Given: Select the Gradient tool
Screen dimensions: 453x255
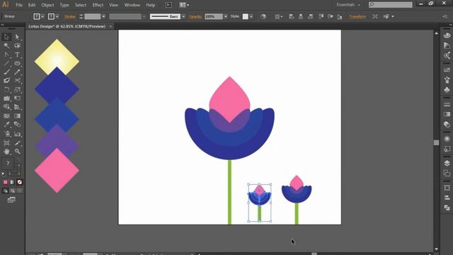Looking at the screenshot, I should (x=17, y=116).
